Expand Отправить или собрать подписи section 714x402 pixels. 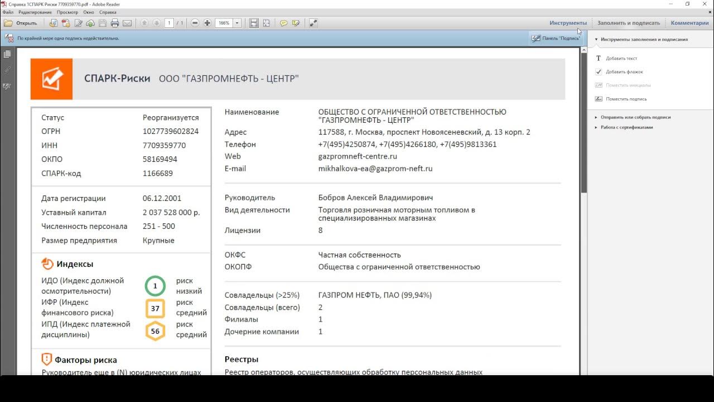[x=596, y=117]
